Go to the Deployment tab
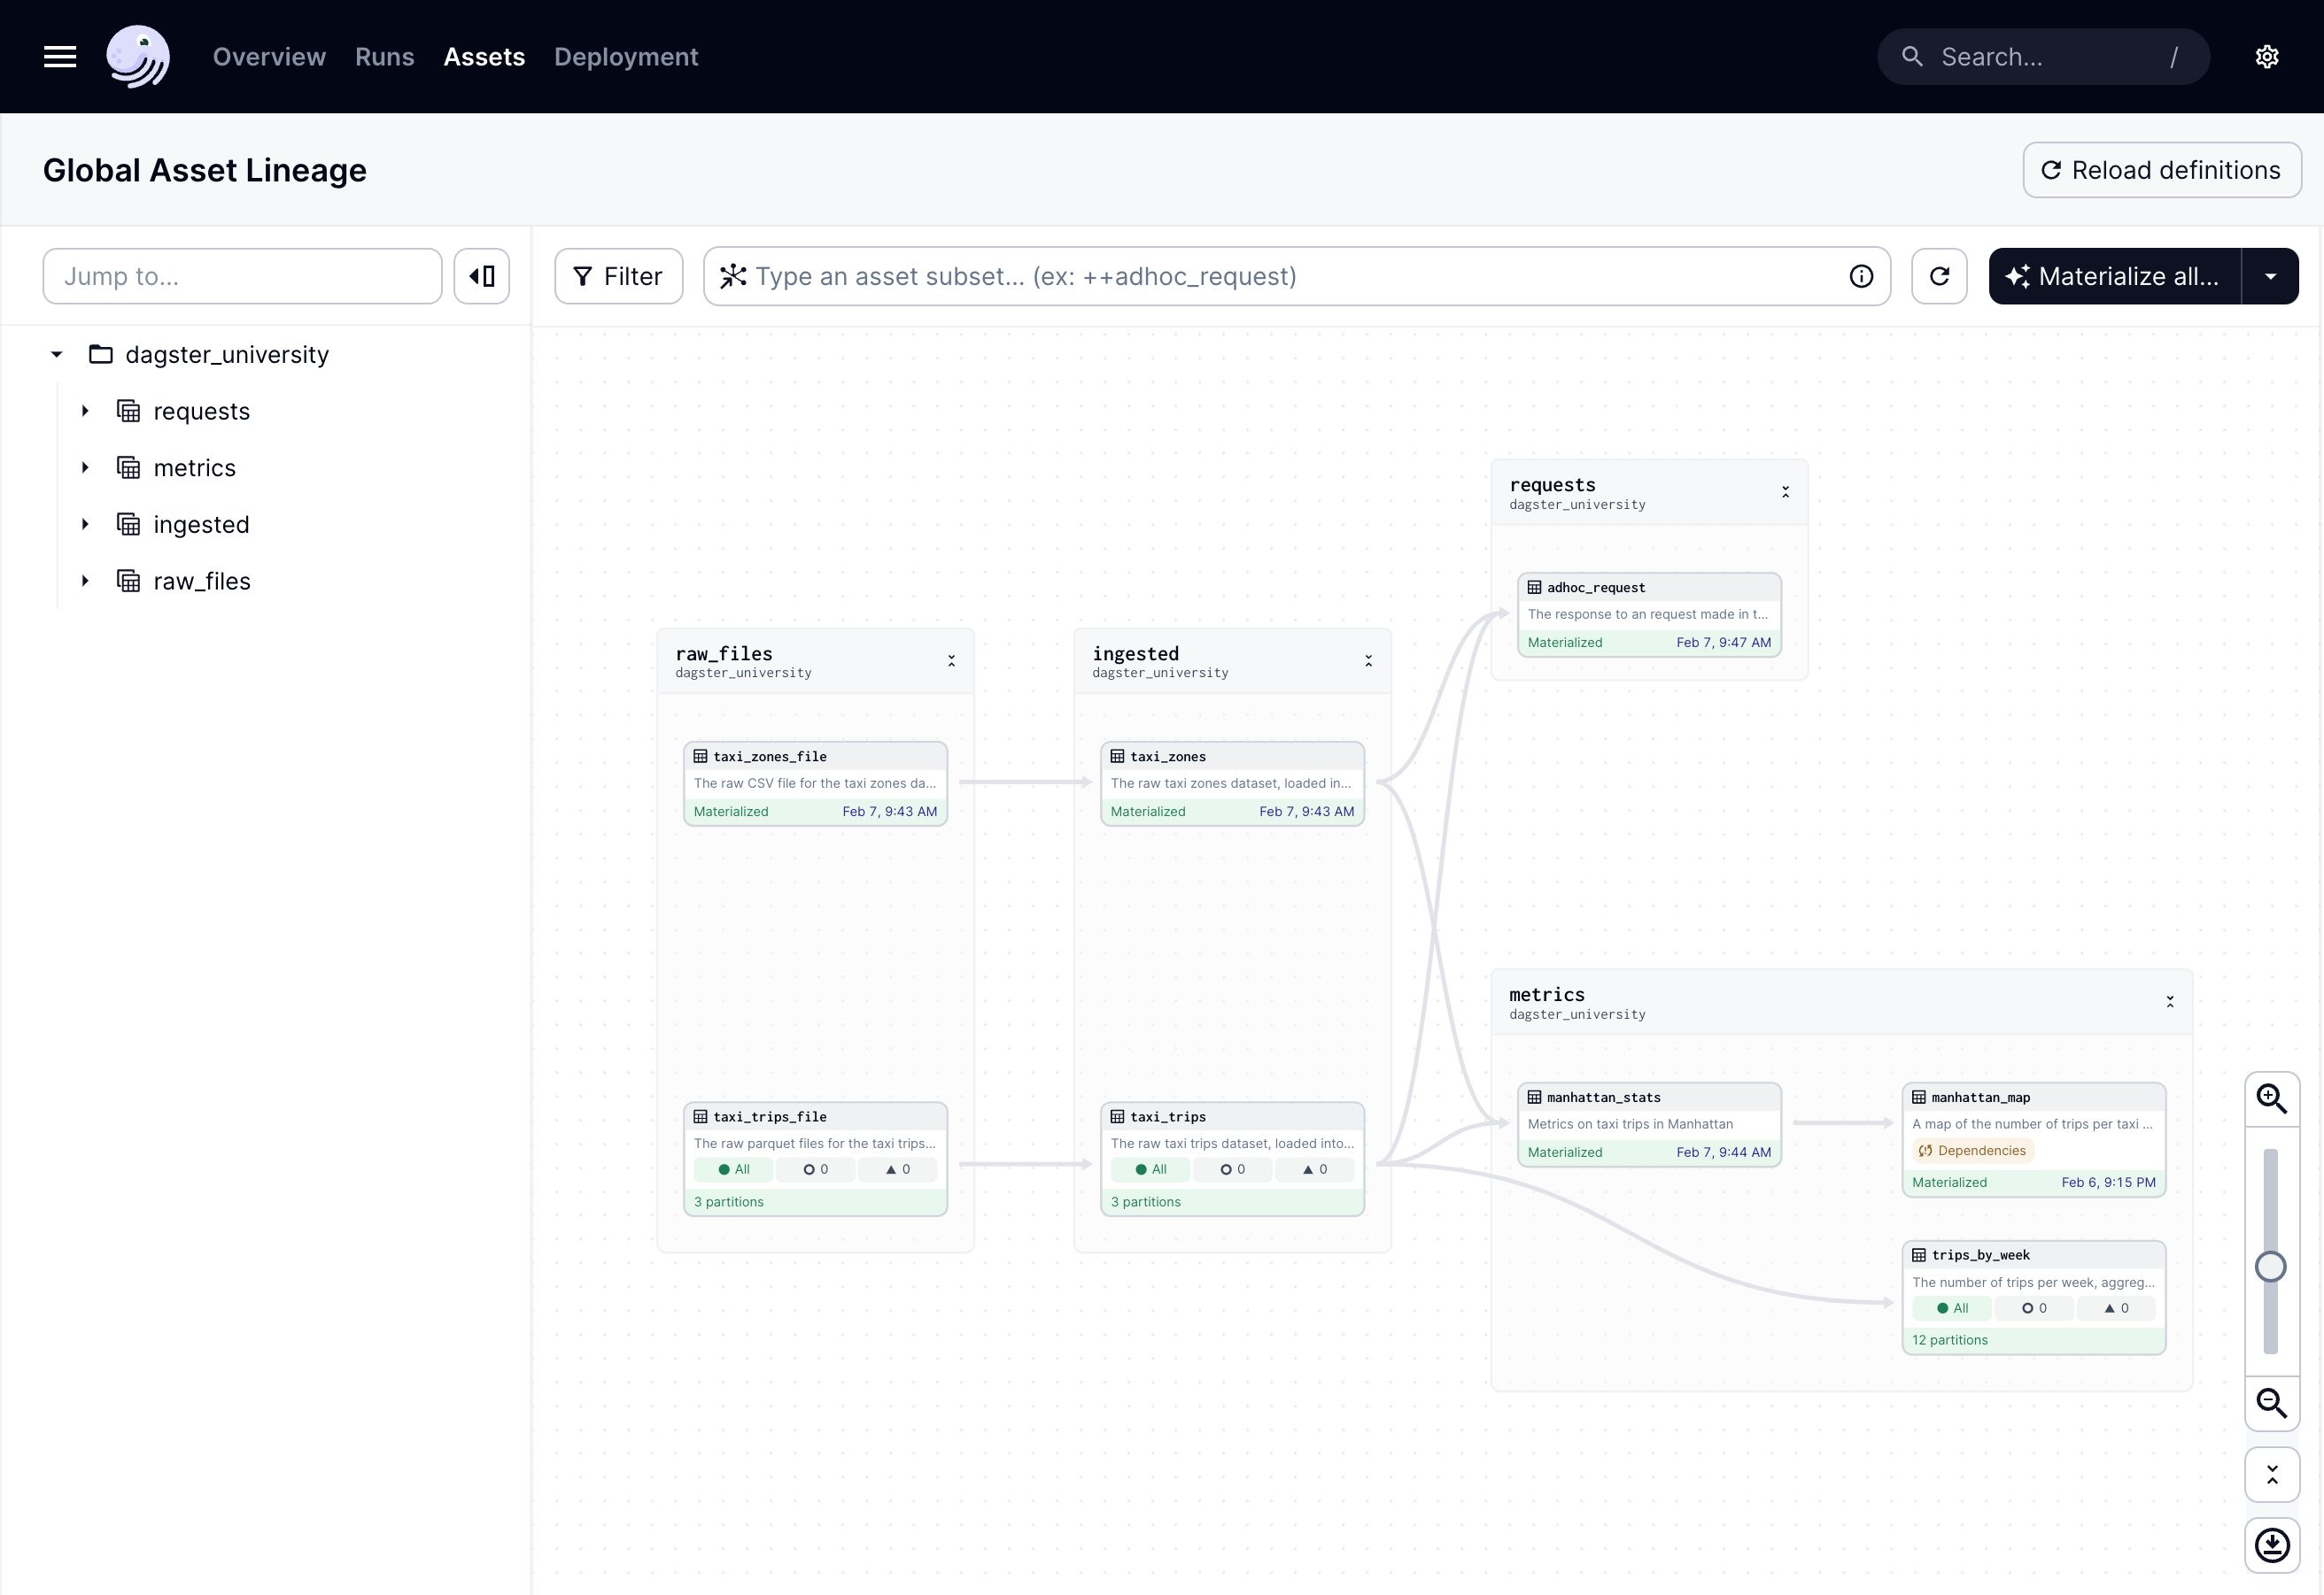Viewport: 2324px width, 1595px height. (626, 57)
